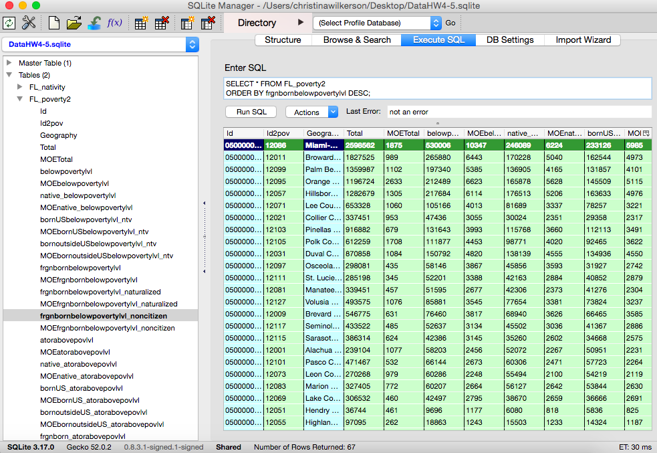Select native_atorabovepovlvl in the tree
Viewport: 657px width, 453px height.
tap(78, 364)
